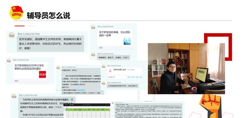Screen dimensions: 245x118
Task: Click avatar next to the PDF file message
Action: (x=104, y=67)
